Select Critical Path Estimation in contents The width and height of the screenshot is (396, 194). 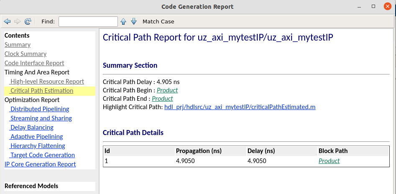42,91
